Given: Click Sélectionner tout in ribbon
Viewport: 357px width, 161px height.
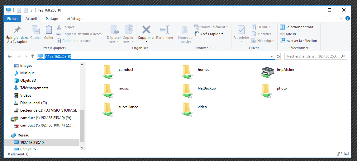Looking at the screenshot, I should [297, 27].
